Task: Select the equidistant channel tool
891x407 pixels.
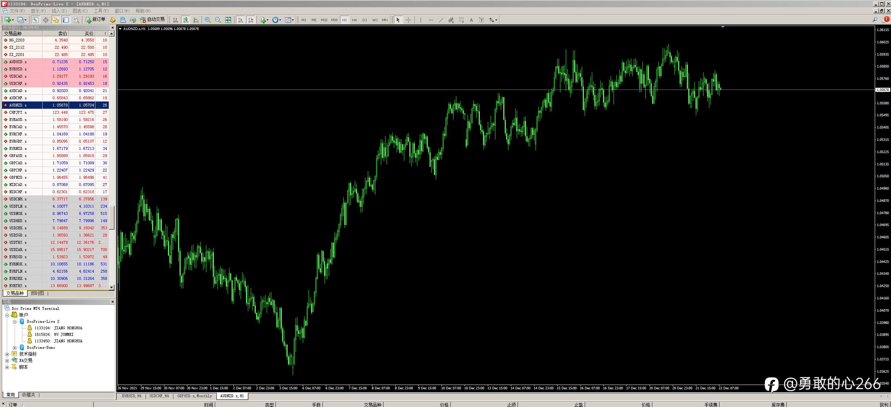Action: point(451,20)
